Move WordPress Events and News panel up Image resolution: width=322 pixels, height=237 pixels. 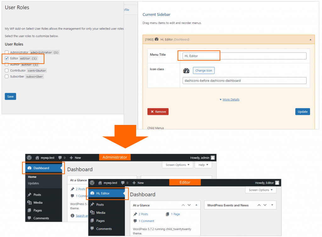coord(259,205)
